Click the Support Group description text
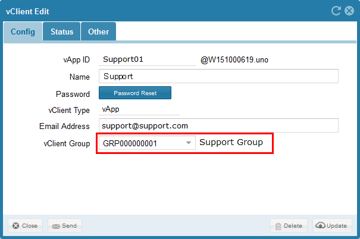 click(231, 143)
